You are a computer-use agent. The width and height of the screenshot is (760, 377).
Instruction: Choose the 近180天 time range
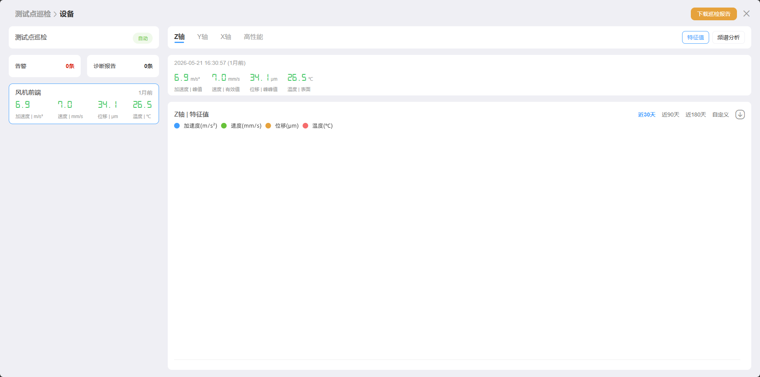[696, 115]
